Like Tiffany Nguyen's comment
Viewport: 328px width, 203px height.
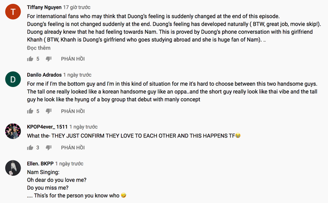point(30,59)
